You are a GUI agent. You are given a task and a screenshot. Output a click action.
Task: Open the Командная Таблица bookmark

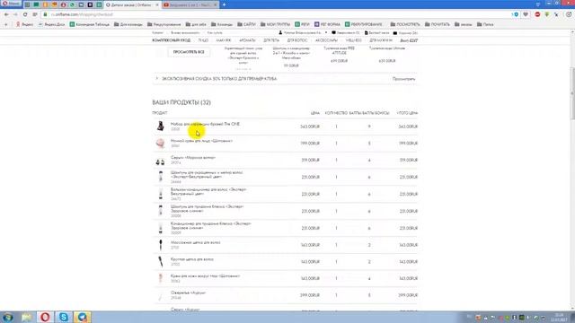point(90,24)
